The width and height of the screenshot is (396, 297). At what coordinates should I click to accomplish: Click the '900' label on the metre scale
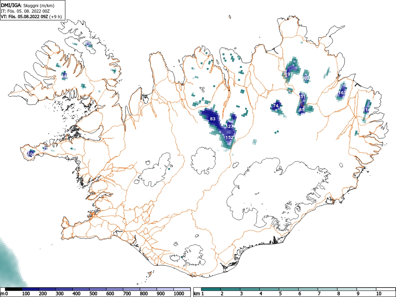click(x=161, y=294)
